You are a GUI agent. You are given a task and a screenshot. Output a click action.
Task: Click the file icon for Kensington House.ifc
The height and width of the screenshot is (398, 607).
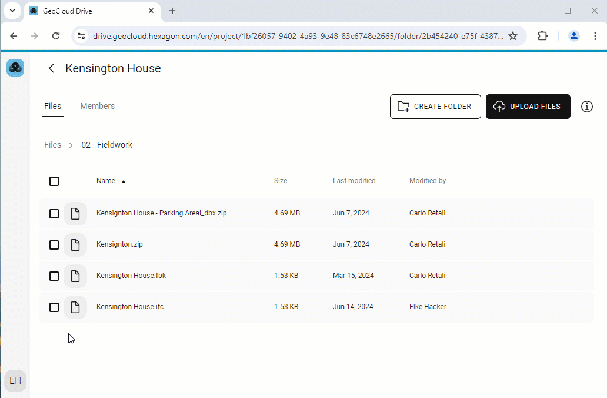pyautogui.click(x=75, y=307)
